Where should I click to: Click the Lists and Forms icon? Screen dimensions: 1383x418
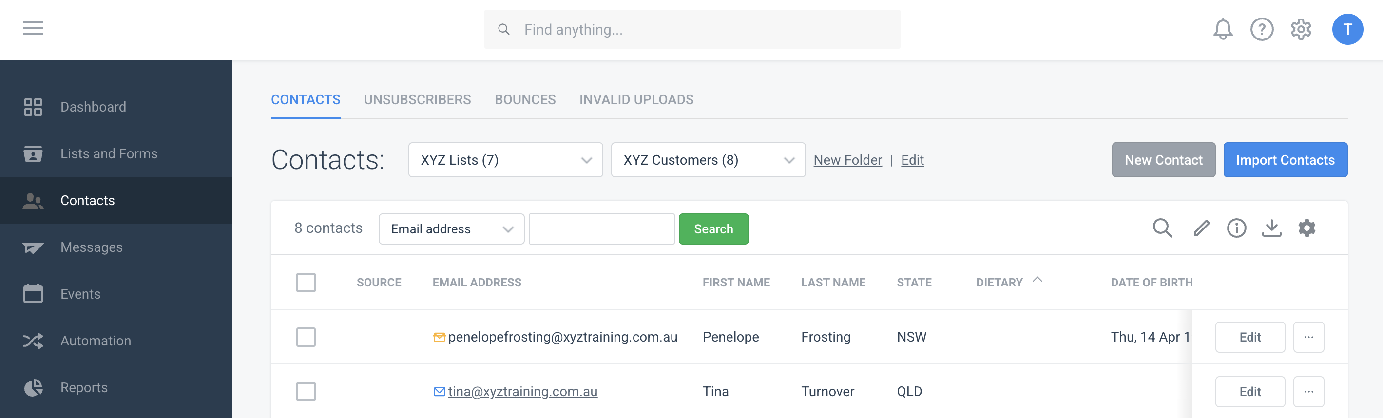[33, 153]
